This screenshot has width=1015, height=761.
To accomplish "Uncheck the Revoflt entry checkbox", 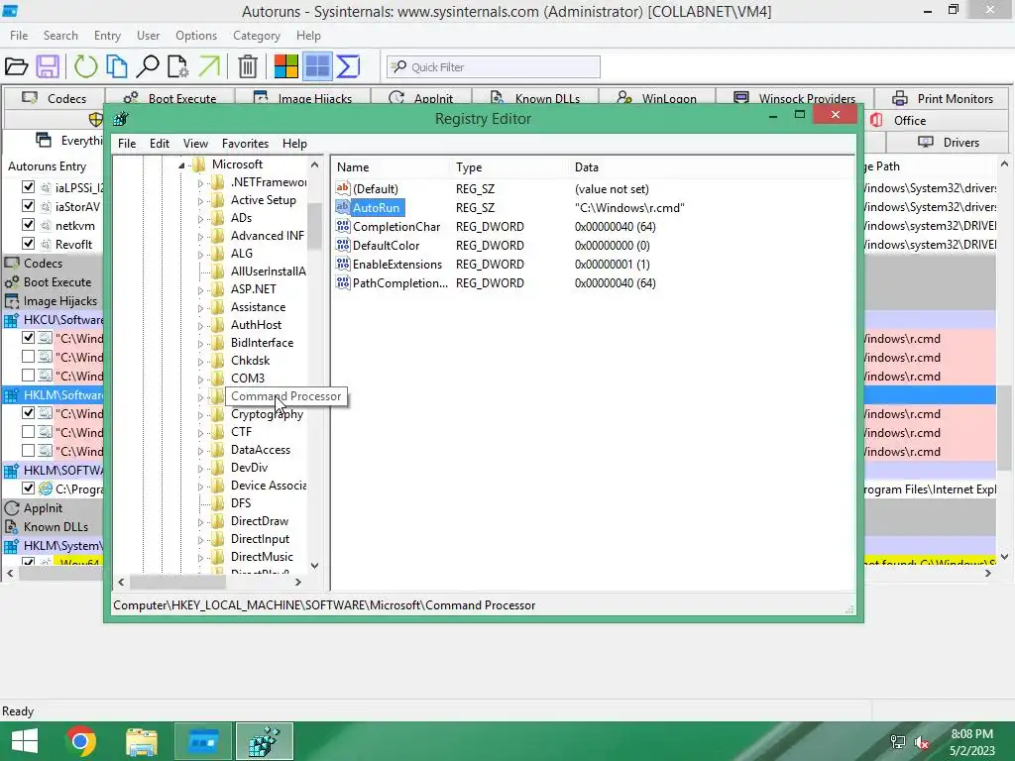I will pos(28,244).
